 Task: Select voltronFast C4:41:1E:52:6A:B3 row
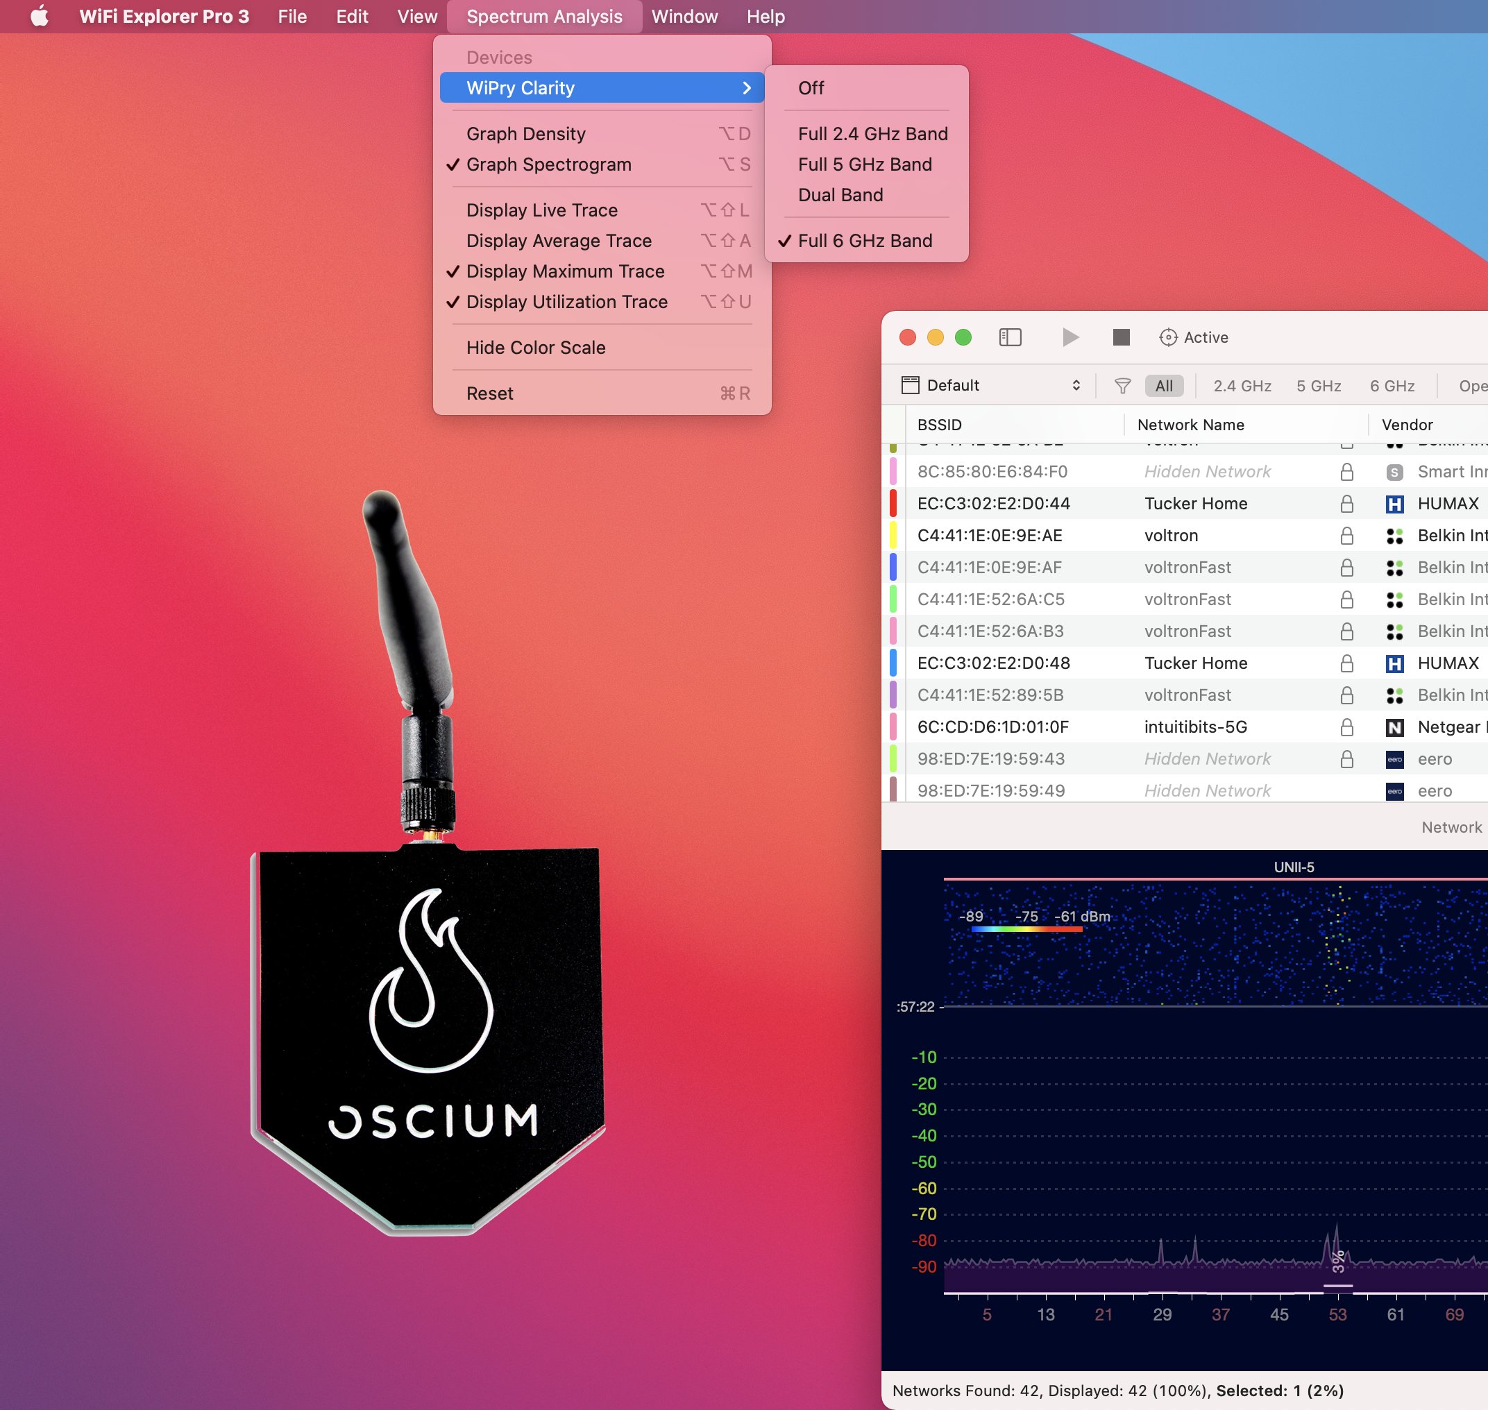pos(1184,632)
